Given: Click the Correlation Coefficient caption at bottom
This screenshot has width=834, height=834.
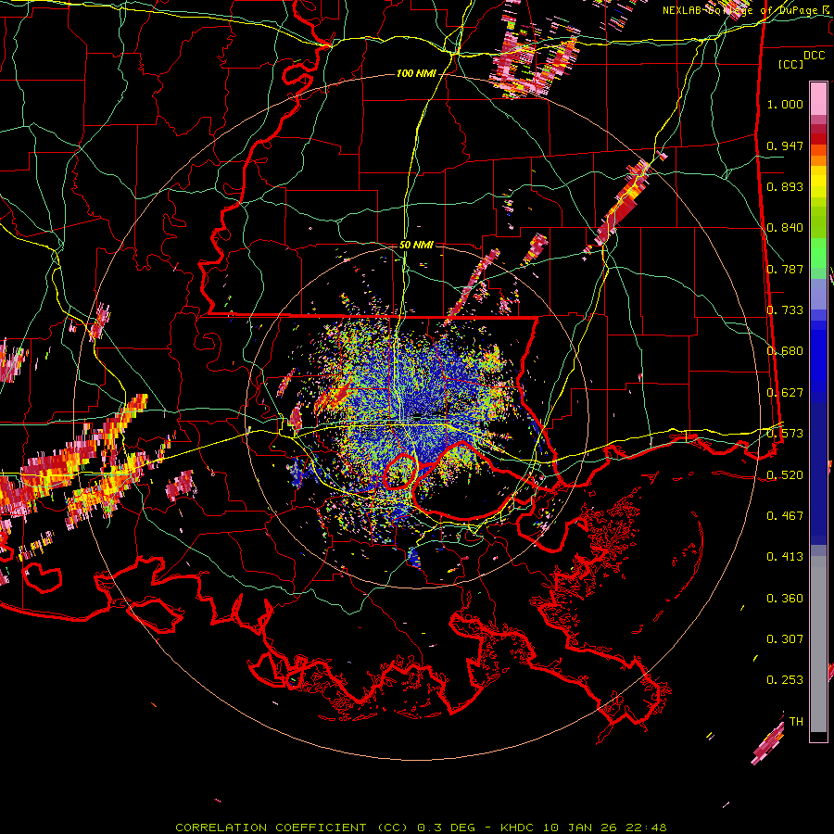Looking at the screenshot, I should tap(421, 828).
